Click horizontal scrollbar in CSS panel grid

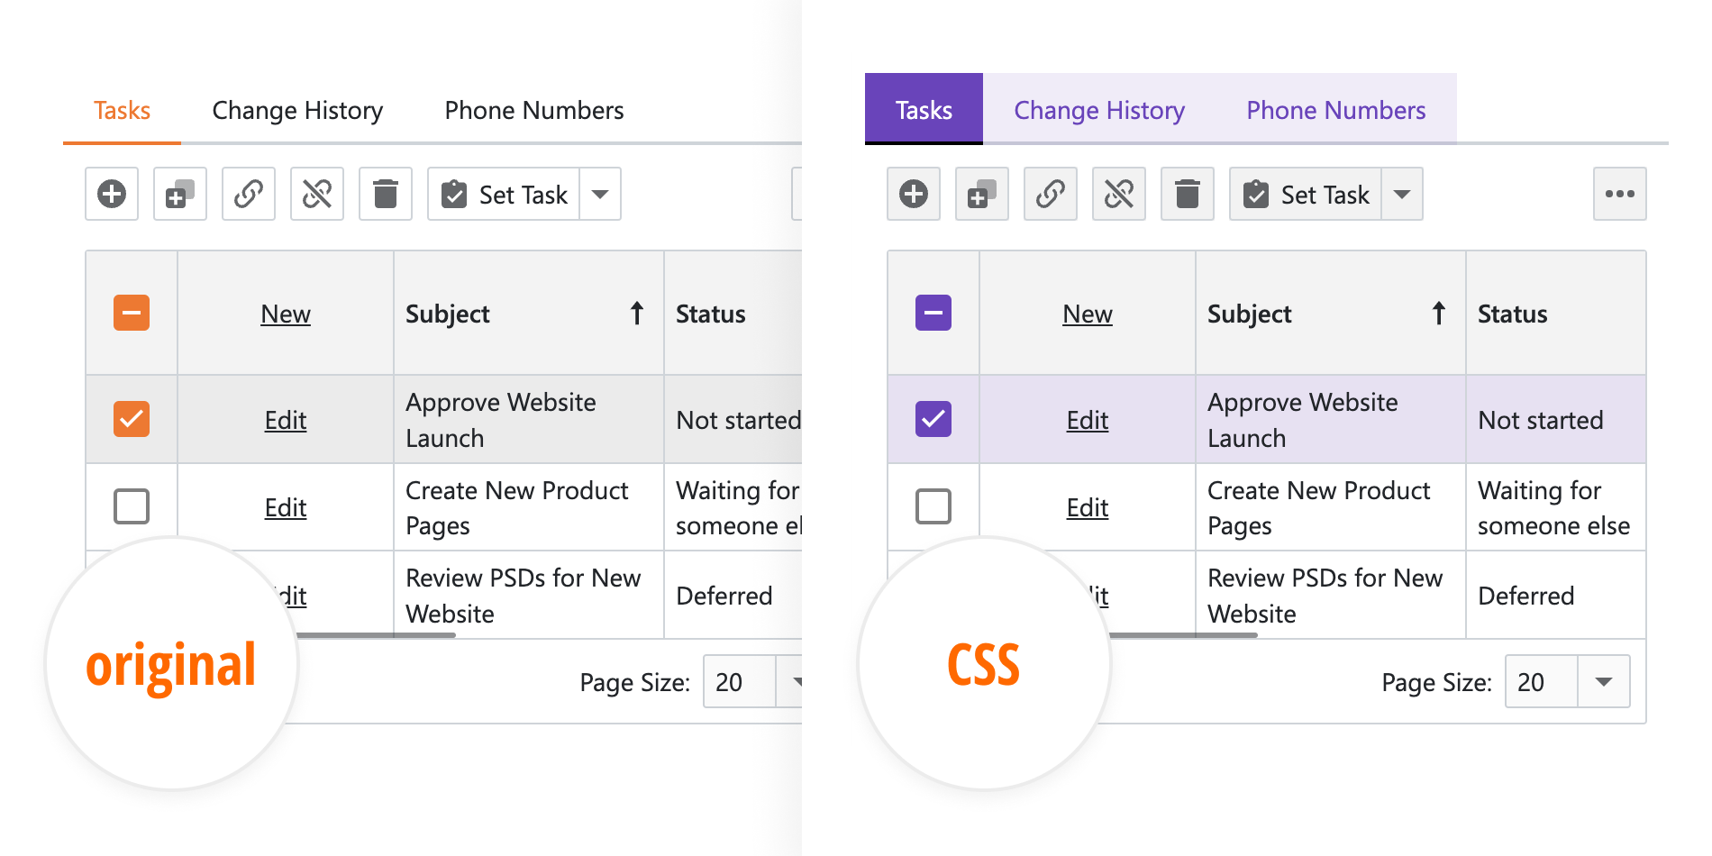(1183, 635)
